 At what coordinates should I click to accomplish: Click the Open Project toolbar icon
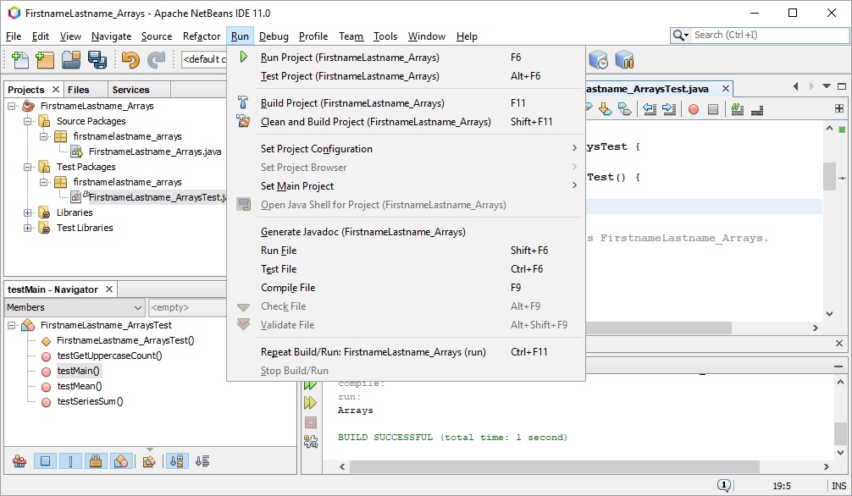(71, 59)
